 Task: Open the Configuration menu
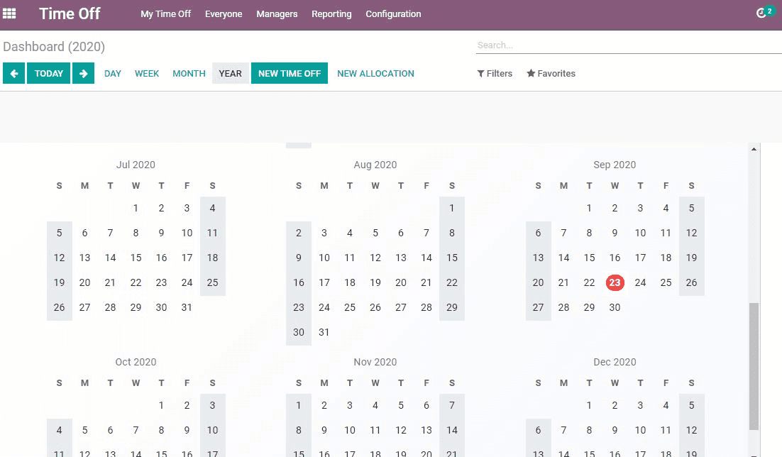pos(394,14)
